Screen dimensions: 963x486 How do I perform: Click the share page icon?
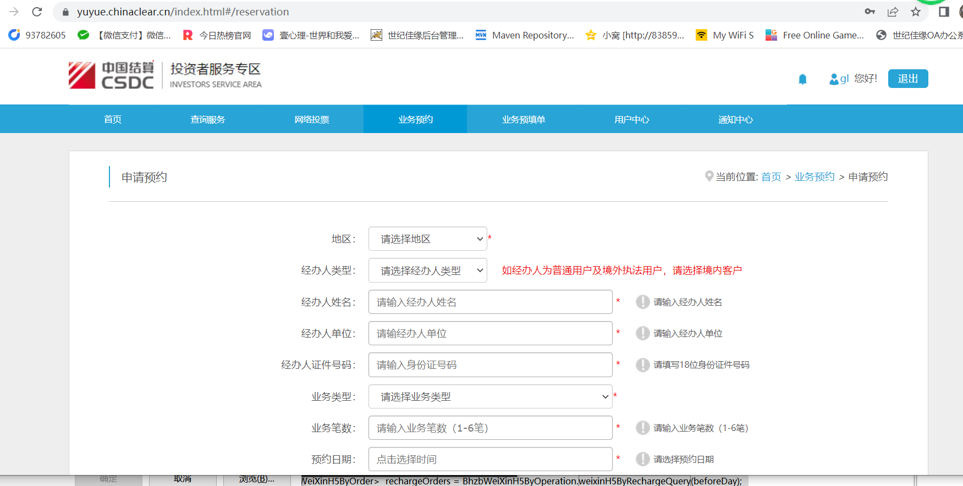point(893,12)
